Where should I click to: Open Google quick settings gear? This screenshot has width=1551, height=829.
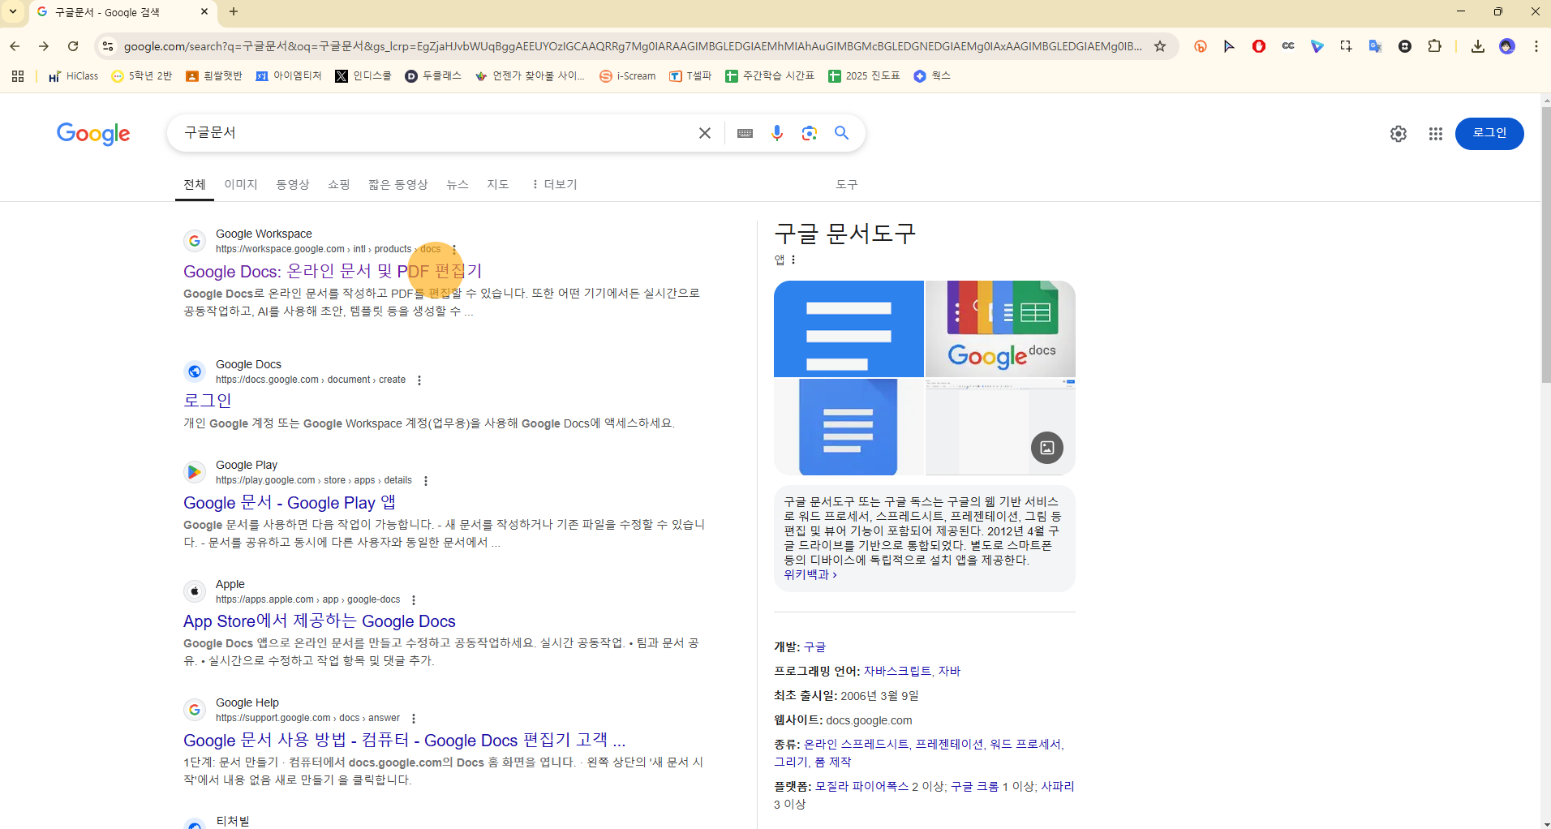[x=1398, y=134]
